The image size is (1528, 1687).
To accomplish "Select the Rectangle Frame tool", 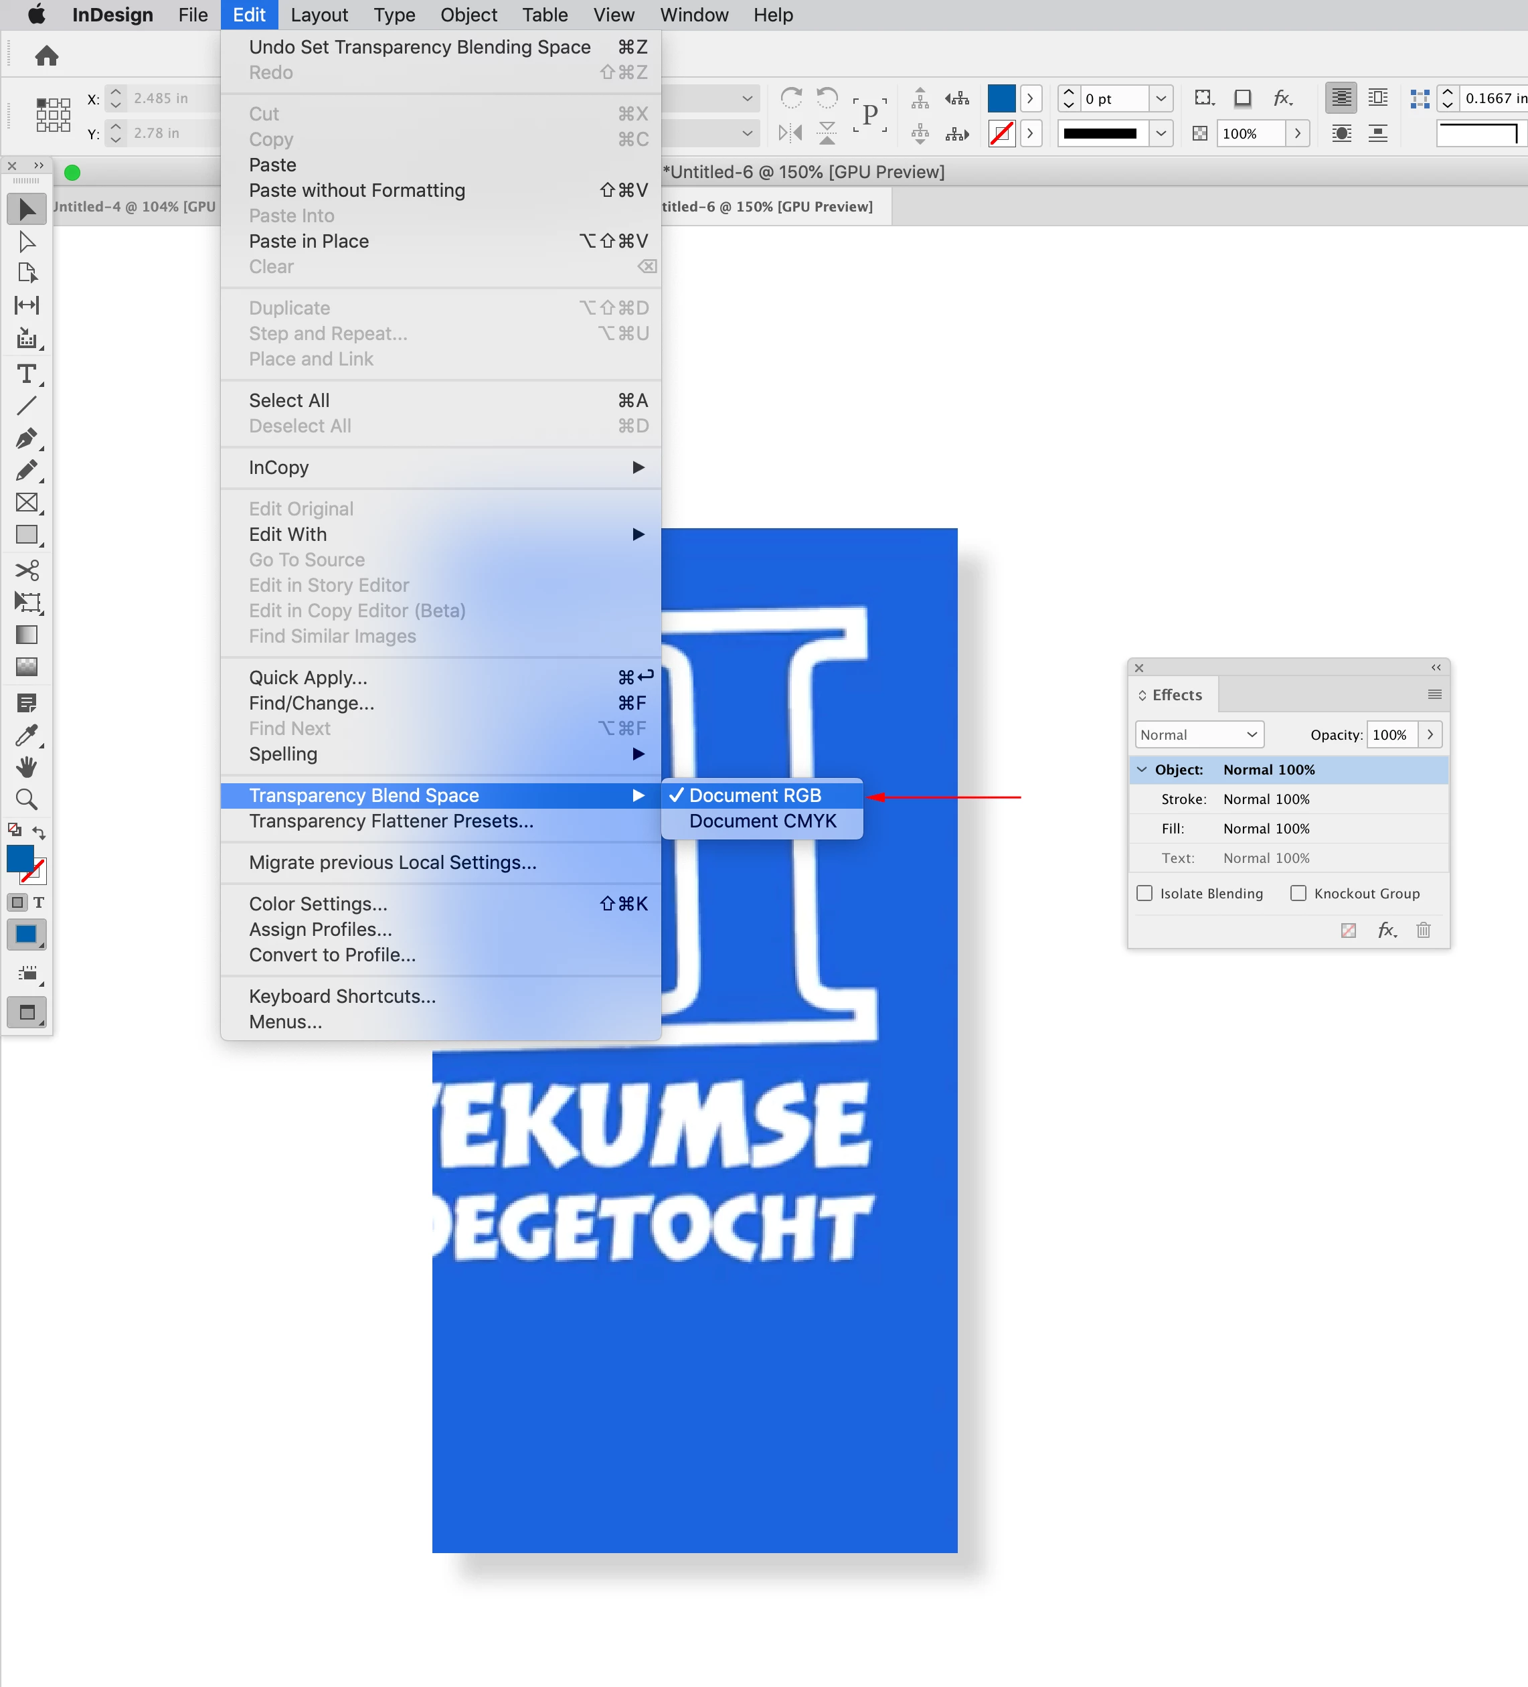I will [x=26, y=502].
